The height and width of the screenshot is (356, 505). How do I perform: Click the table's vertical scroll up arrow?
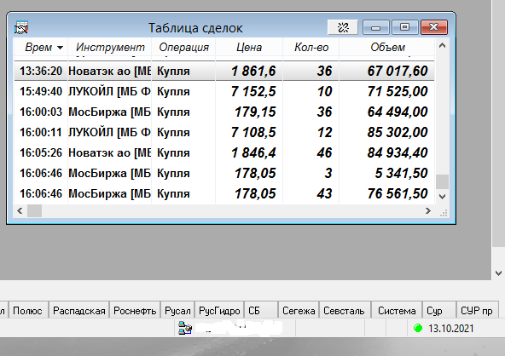coord(442,46)
